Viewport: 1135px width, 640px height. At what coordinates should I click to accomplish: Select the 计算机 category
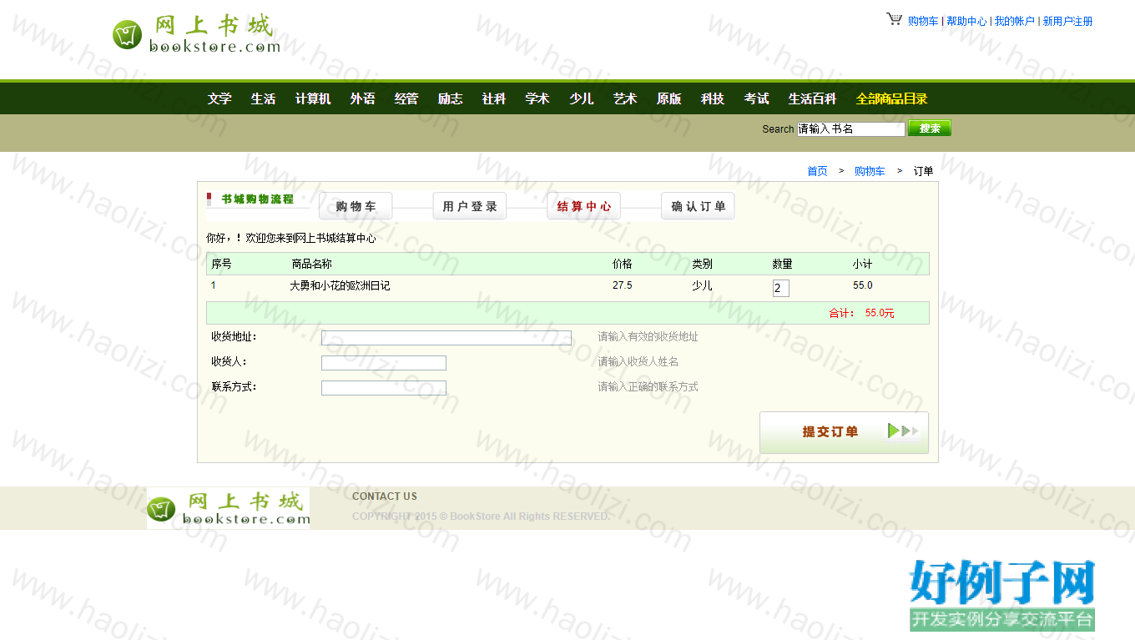(x=313, y=98)
